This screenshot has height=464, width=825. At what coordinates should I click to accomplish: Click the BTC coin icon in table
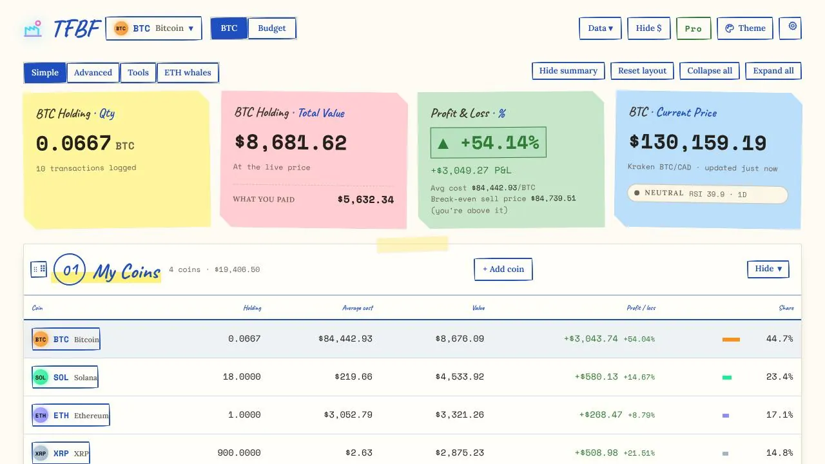tap(41, 340)
